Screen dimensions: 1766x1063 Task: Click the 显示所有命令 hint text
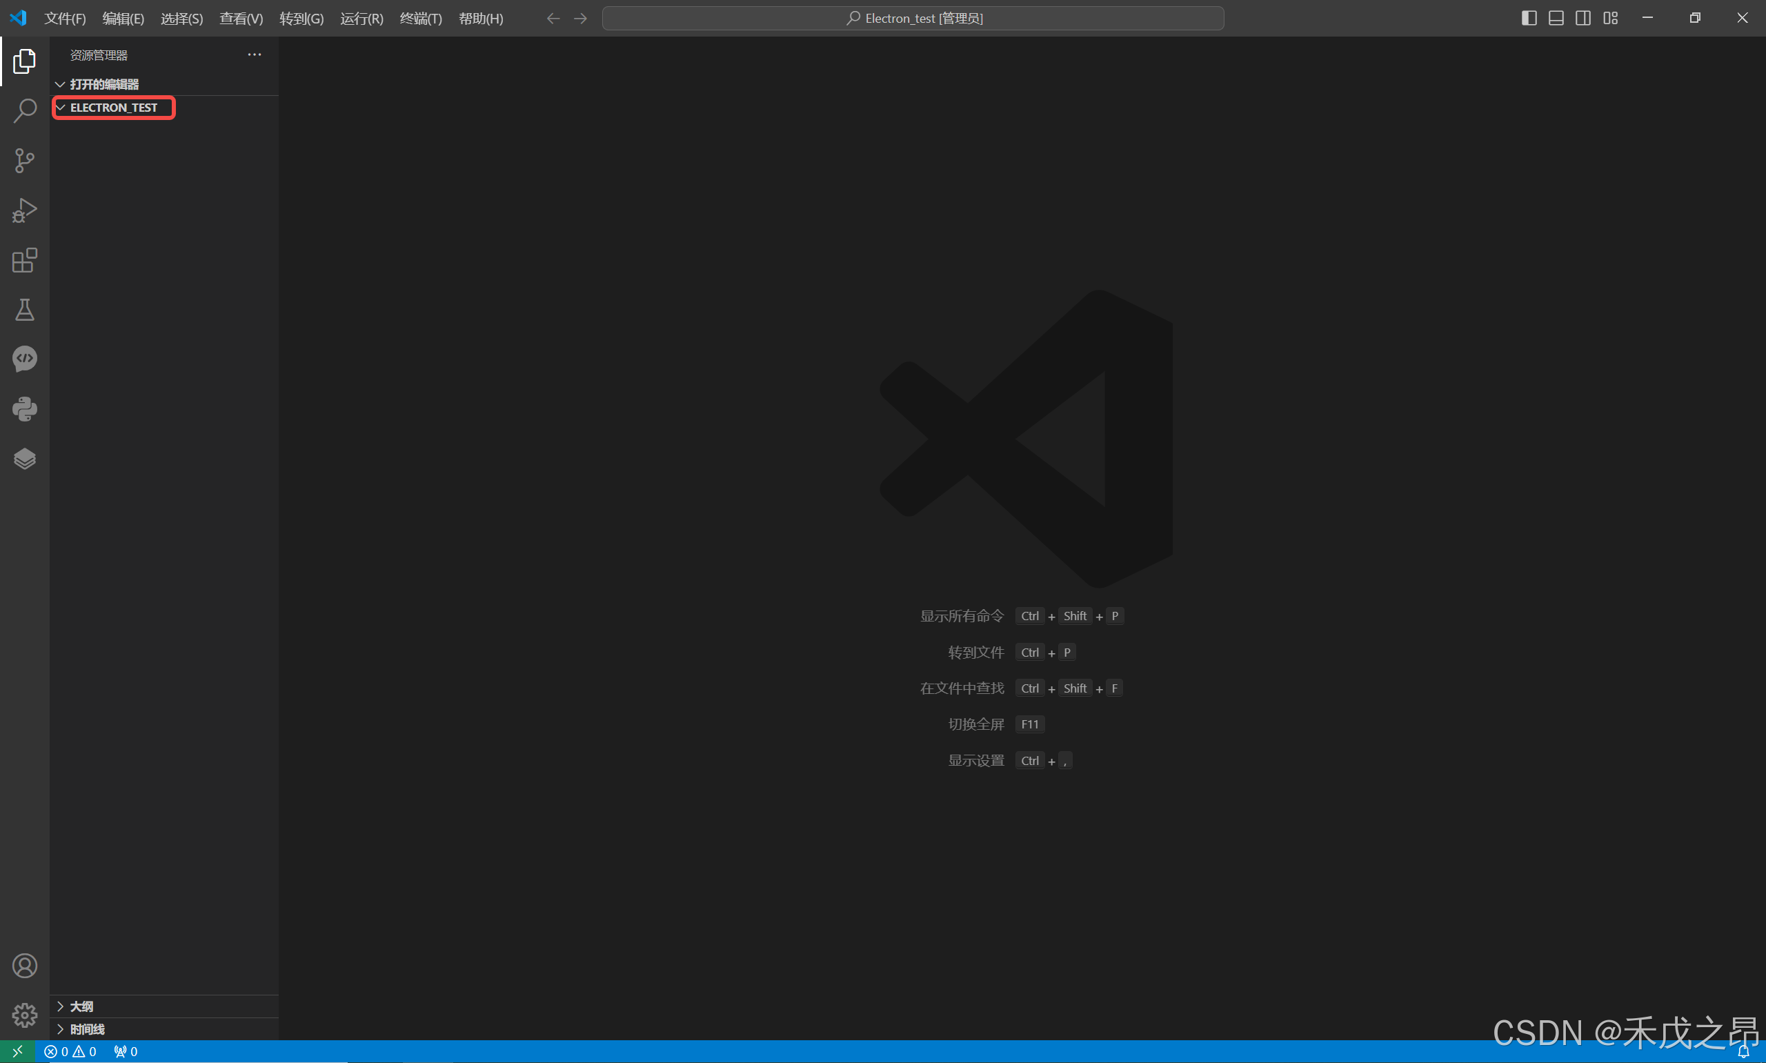point(962,616)
